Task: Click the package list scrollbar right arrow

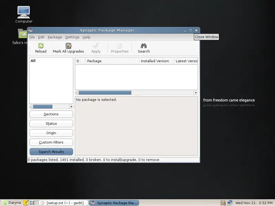Action: (x=196, y=93)
